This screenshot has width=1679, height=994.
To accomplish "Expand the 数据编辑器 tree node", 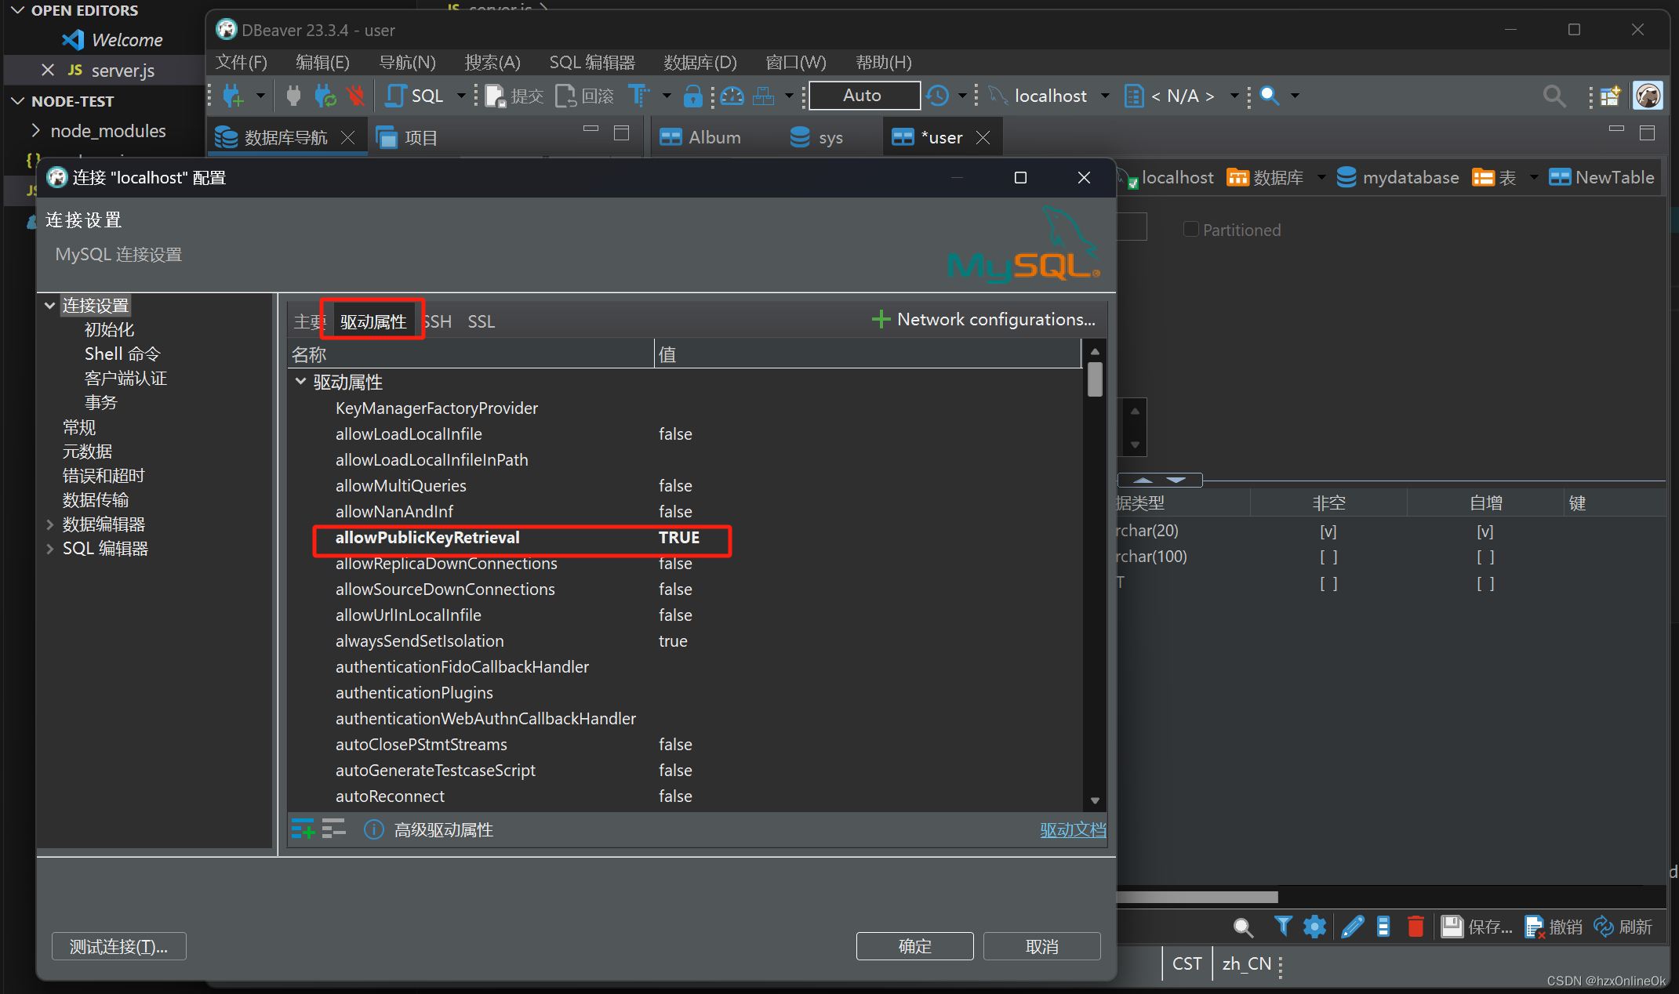I will [x=50, y=524].
